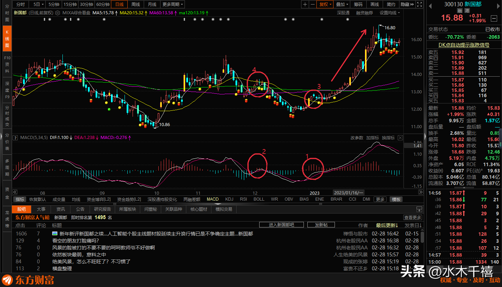Screen dimensions: 502x287
Task: Select BOLL indicator tab
Action: coord(259,199)
